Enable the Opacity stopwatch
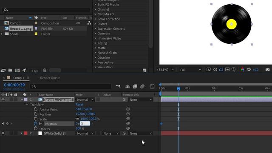Image resolution: width=272 pixels, height=153 pixels. (x=36, y=128)
